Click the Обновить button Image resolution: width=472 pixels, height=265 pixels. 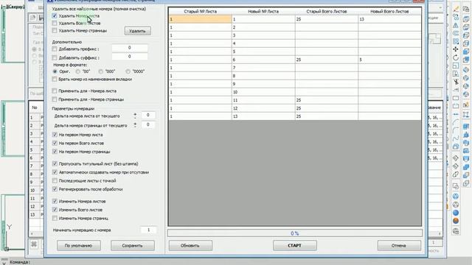(x=190, y=245)
